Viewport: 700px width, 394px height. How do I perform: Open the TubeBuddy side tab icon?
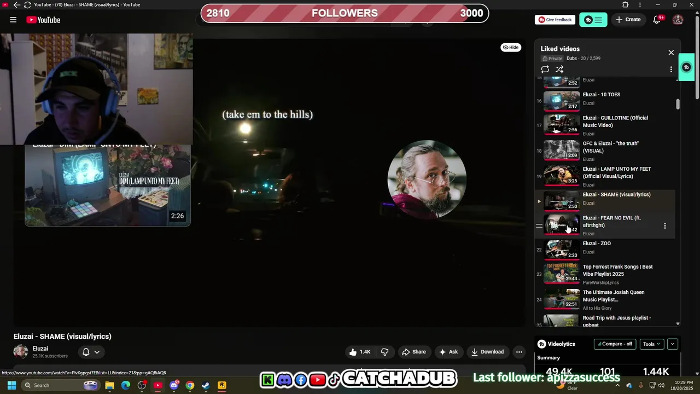point(686,67)
